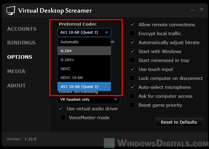Pick HEVC from the codec list
Viewport: 209px width, 149px height.
(x=84, y=69)
